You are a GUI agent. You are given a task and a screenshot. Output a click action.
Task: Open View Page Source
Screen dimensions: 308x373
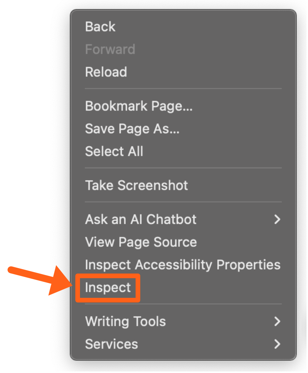(x=141, y=242)
